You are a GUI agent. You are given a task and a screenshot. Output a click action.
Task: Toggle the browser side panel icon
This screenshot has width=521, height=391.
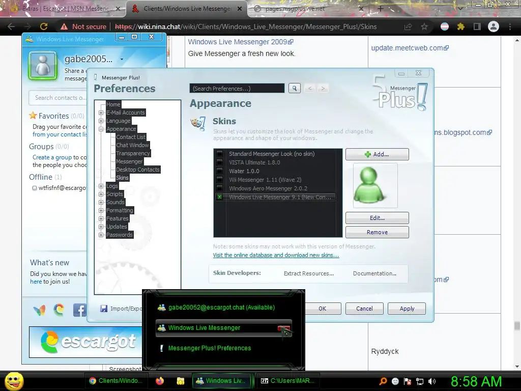point(477,26)
